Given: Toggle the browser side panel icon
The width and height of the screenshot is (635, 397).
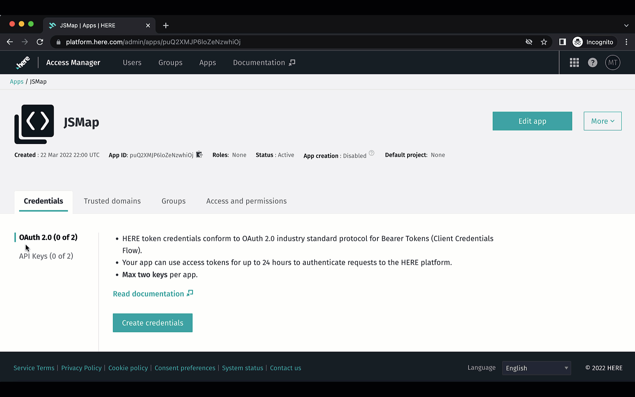Looking at the screenshot, I should [563, 42].
